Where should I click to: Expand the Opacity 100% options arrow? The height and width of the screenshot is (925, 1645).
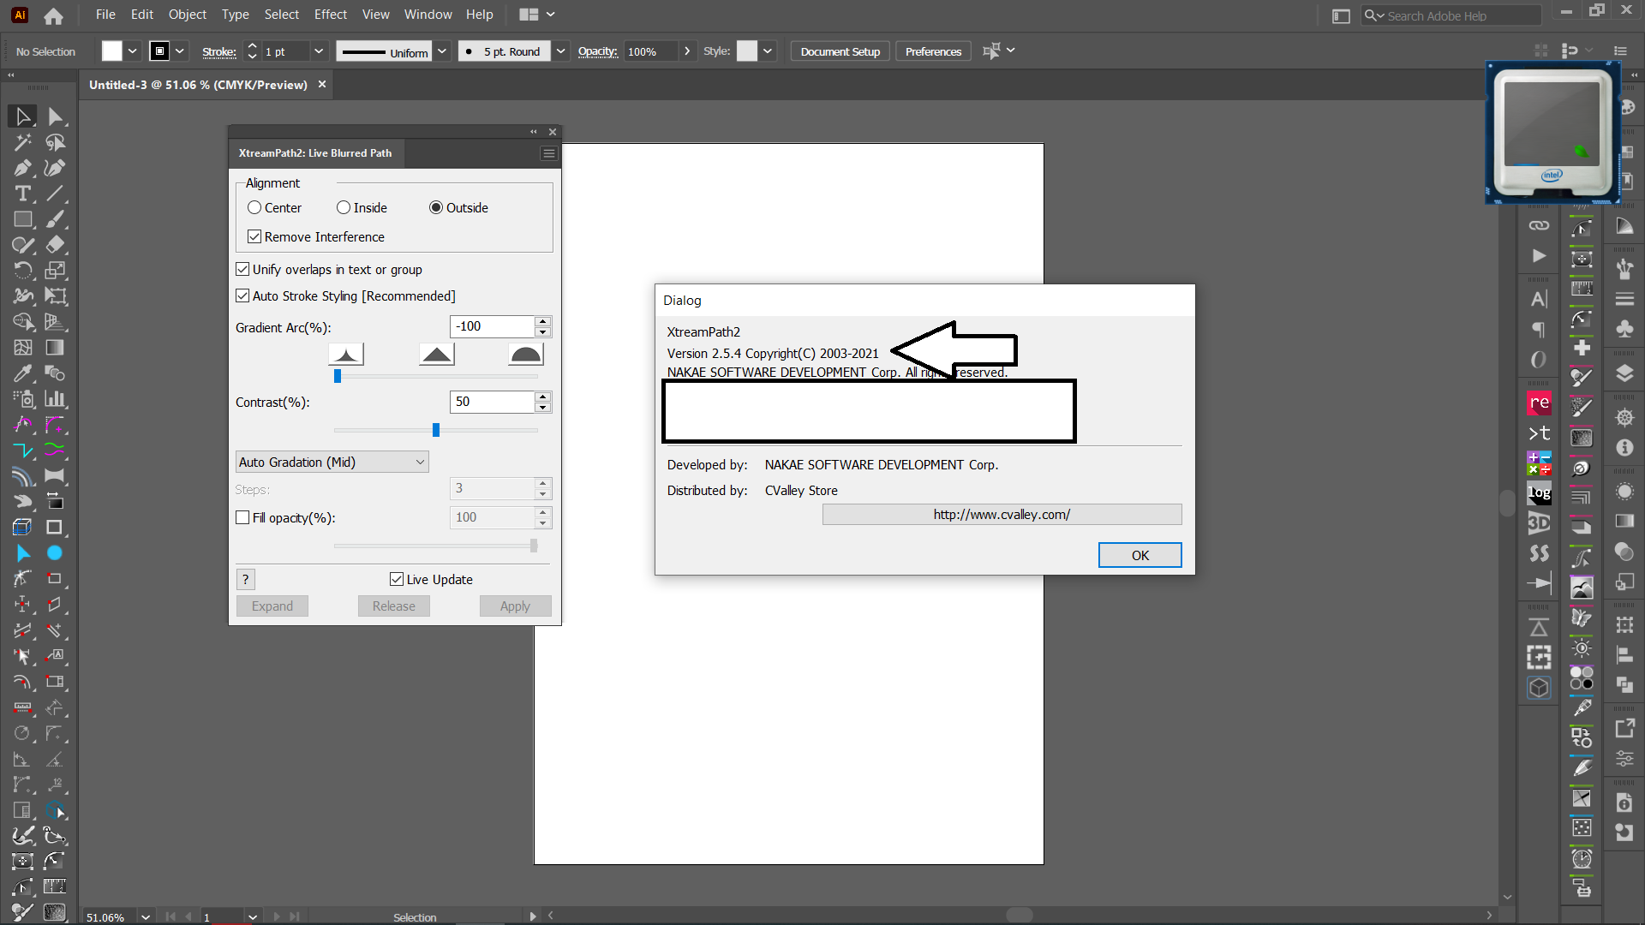click(x=687, y=51)
